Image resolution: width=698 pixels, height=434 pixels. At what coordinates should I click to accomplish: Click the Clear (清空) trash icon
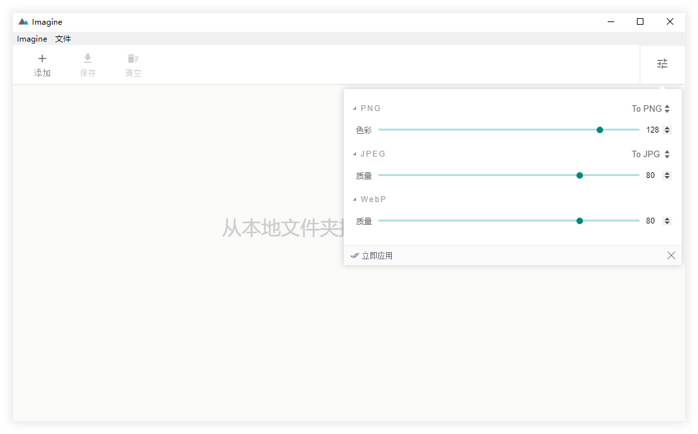[133, 58]
